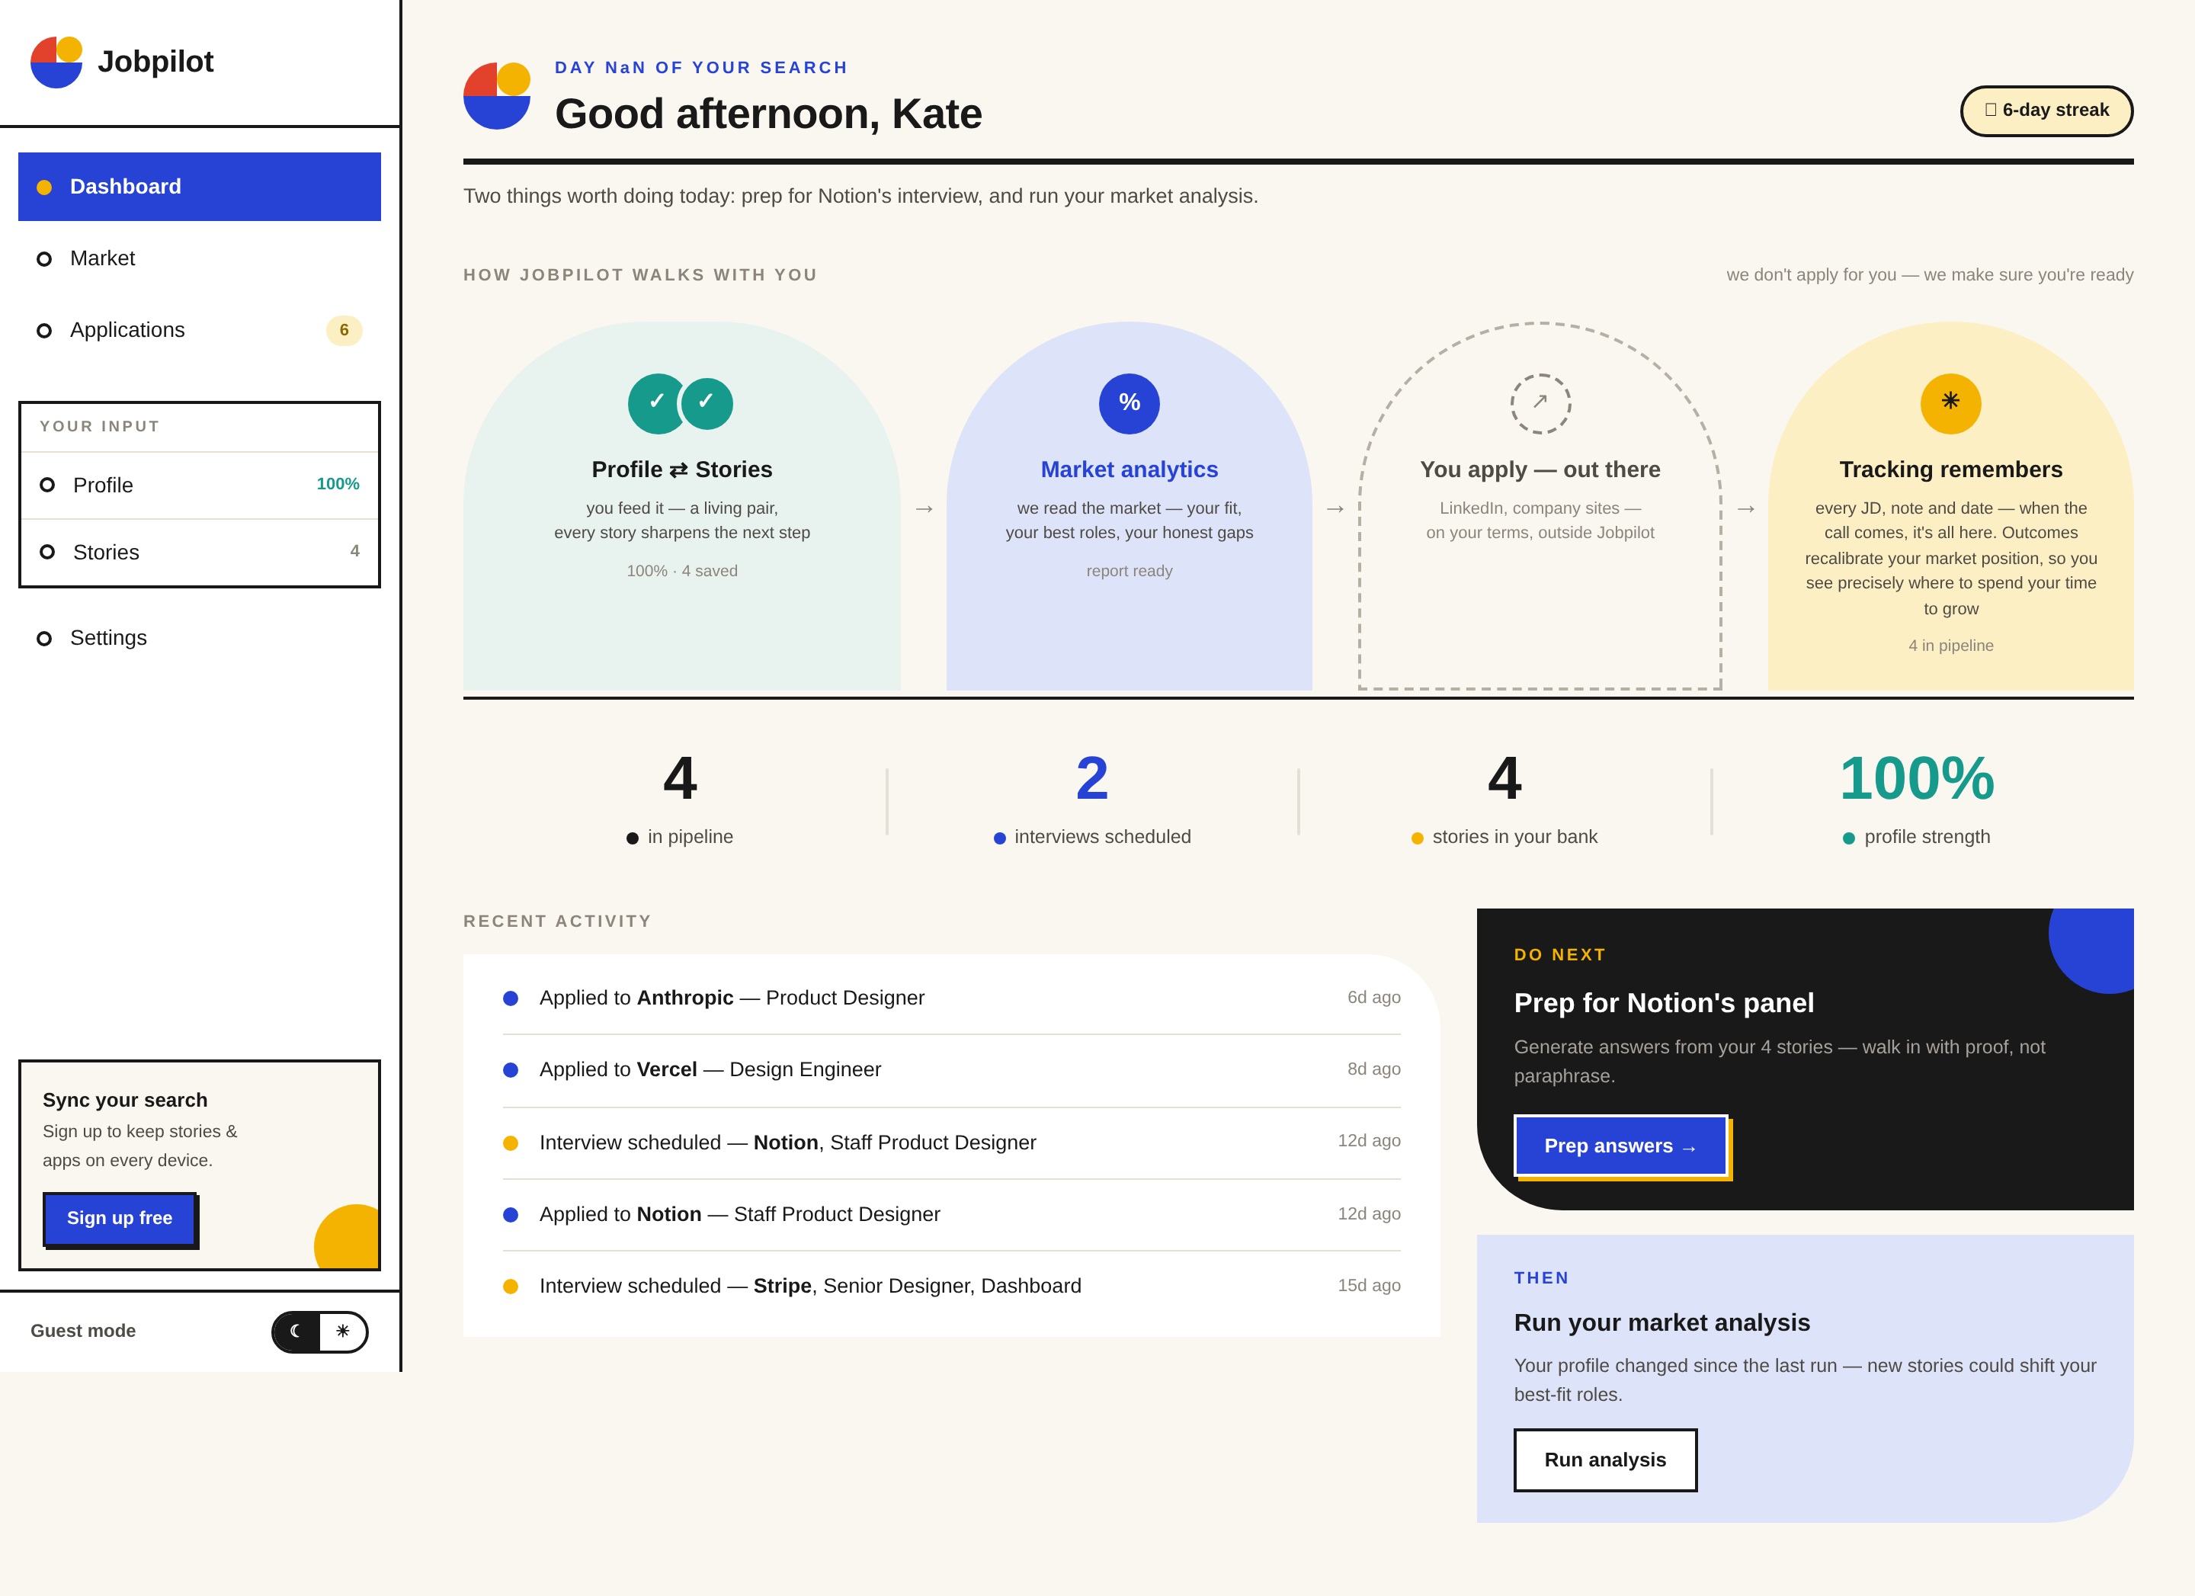The image size is (2195, 1596).
Task: Click the '8d ago' timestamp
Action: (1373, 1069)
